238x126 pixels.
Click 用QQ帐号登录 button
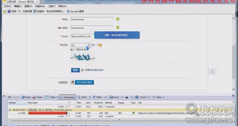click(x=84, y=82)
